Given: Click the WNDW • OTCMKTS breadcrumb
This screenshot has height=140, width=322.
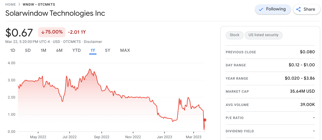Looking at the screenshot, I should coord(39,4).
